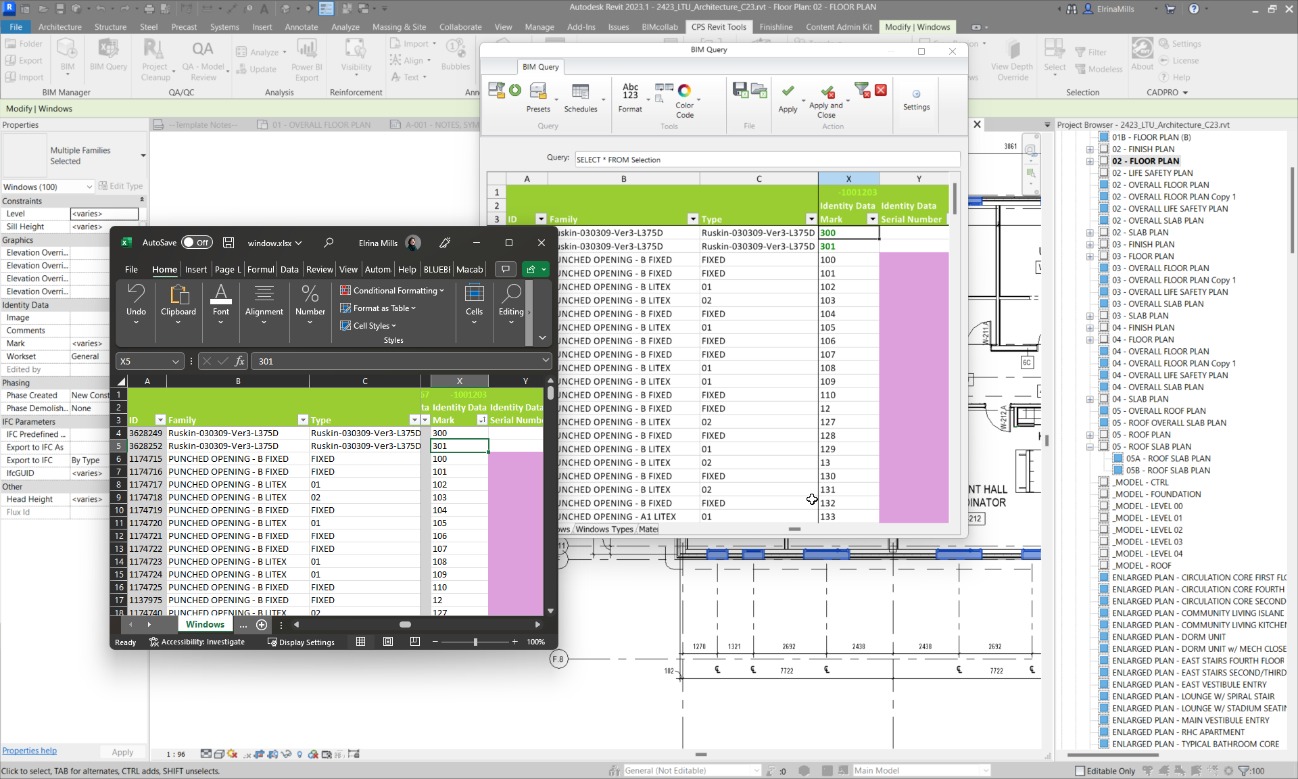This screenshot has height=779, width=1298.
Task: Switch to the Annotate ribbon tab
Action: coord(301,27)
